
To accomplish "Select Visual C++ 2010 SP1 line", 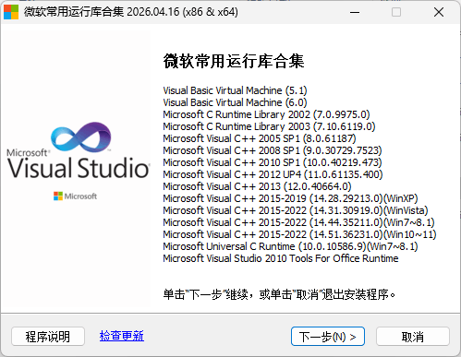I will [x=273, y=162].
